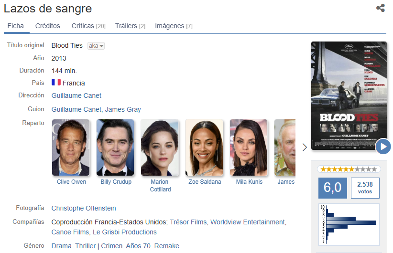Viewport: 393px width, 253px height.
Task: Click the Lazos de sangre heading
Action: (48, 9)
